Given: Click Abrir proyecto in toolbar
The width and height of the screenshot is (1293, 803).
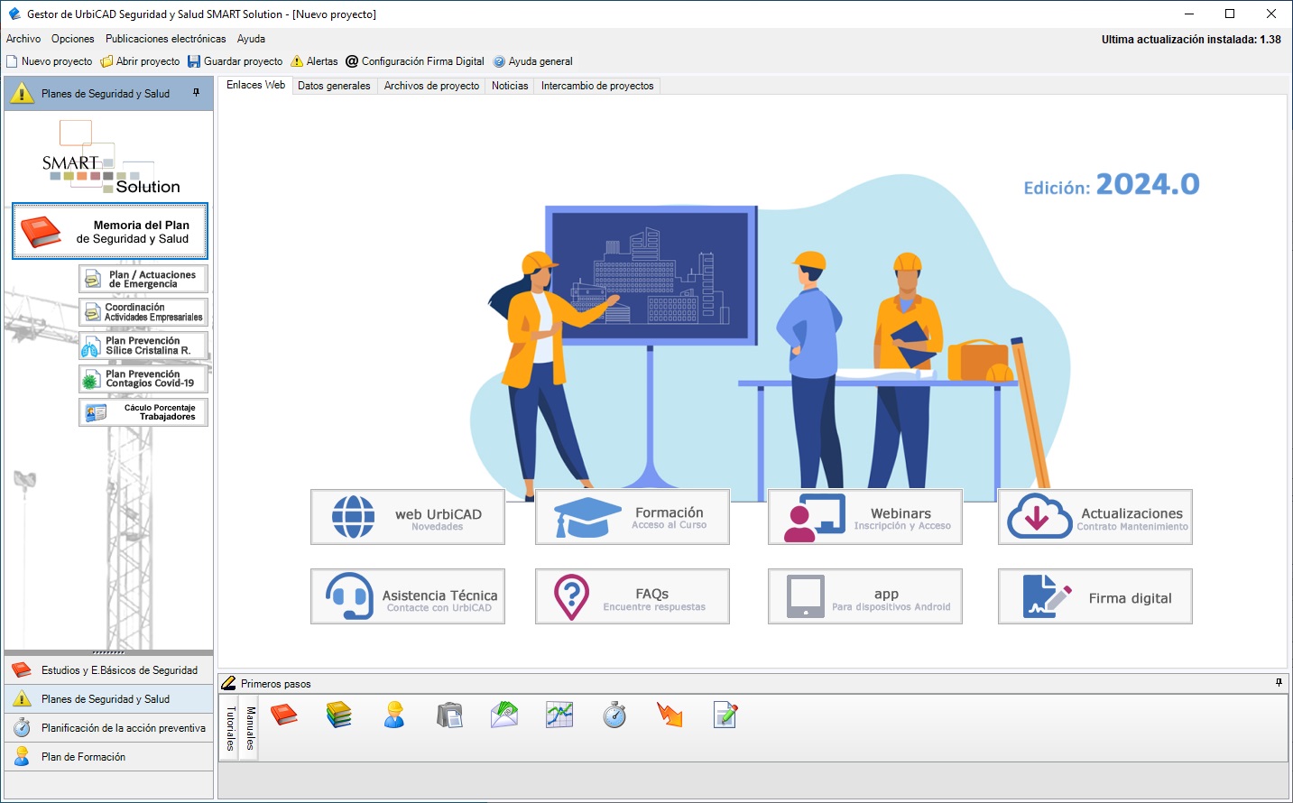Looking at the screenshot, I should (140, 61).
